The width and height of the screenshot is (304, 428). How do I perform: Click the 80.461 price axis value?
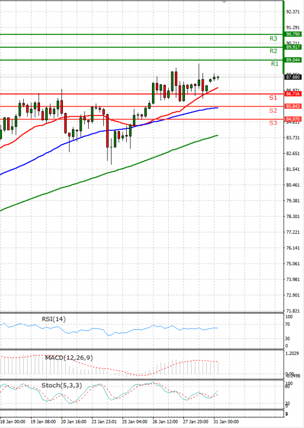pyautogui.click(x=293, y=185)
